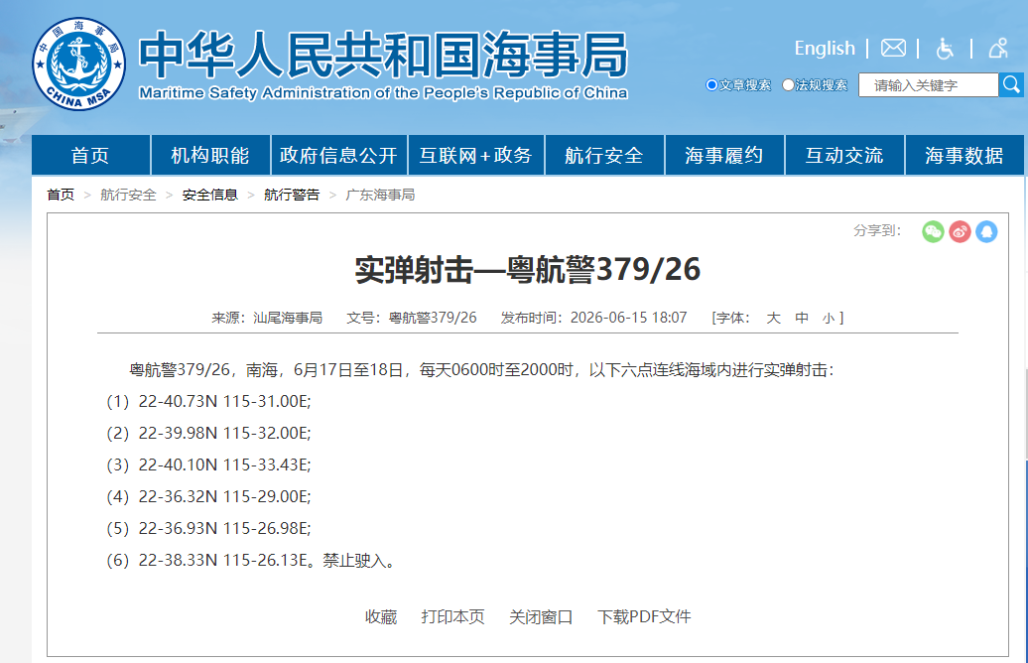Click 关闭窗口 link
Viewport: 1028px width, 663px height.
pos(541,617)
